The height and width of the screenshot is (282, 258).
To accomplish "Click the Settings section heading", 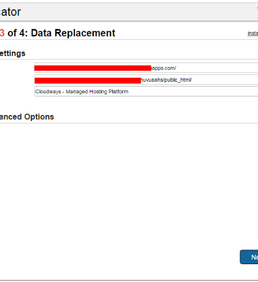I will tap(12, 53).
